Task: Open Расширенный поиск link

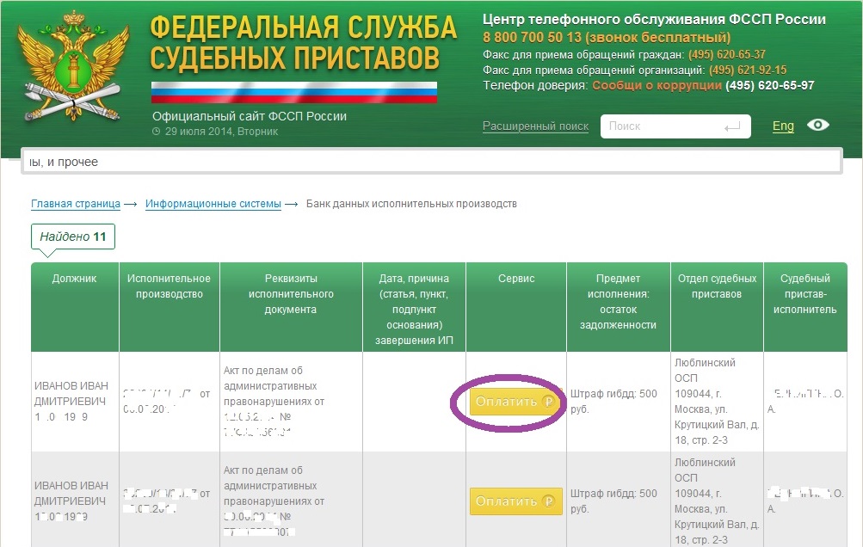Action: click(x=535, y=126)
